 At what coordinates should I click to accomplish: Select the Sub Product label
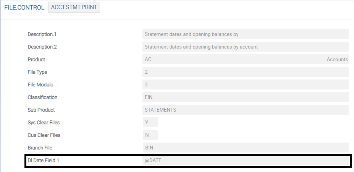[x=41, y=110]
